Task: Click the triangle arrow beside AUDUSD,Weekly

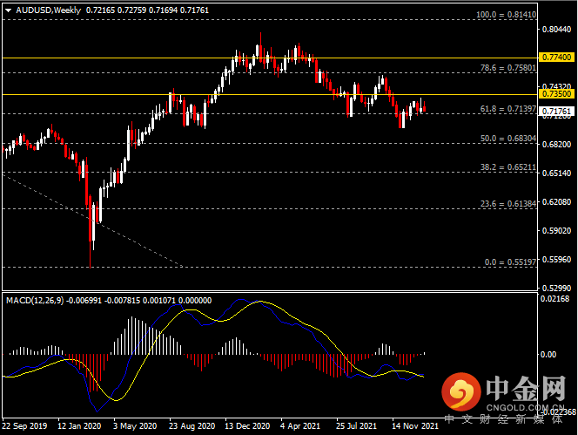Action: pyautogui.click(x=8, y=10)
